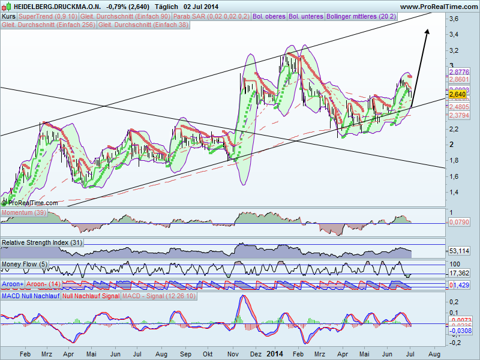Click the Dez marker on time axis

coord(256,354)
